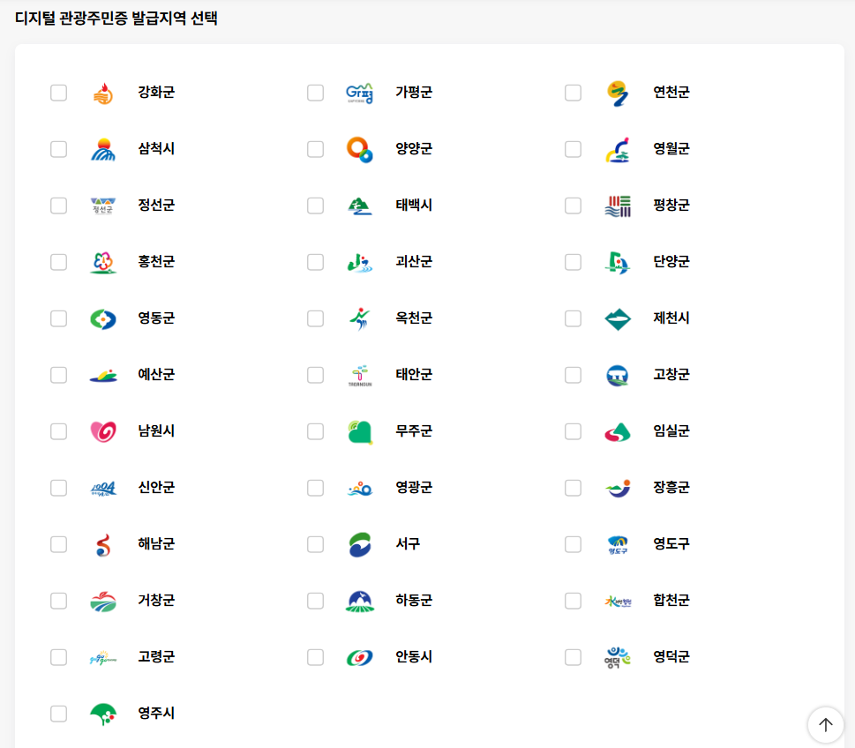Select the 무주군 checkbox
Viewport: 855px width, 748px height.
pos(315,430)
